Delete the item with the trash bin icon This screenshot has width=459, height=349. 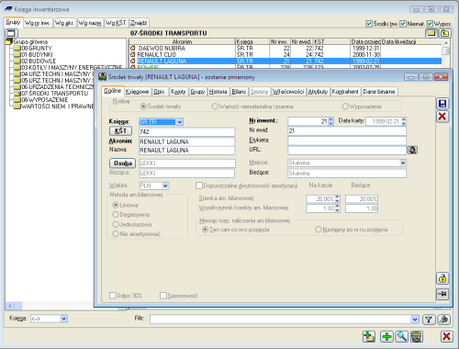pyautogui.click(x=417, y=336)
